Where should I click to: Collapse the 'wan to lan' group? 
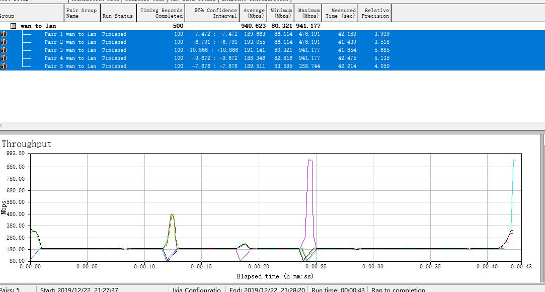pyautogui.click(x=14, y=26)
